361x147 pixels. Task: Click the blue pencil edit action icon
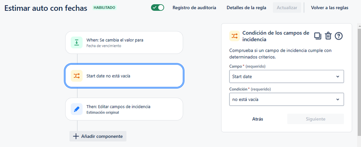[77, 109]
